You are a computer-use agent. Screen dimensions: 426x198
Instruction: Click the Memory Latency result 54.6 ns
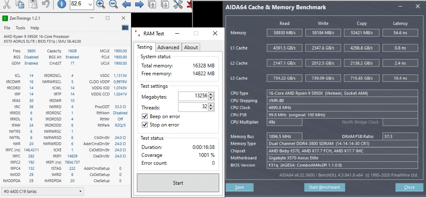[x=400, y=33]
